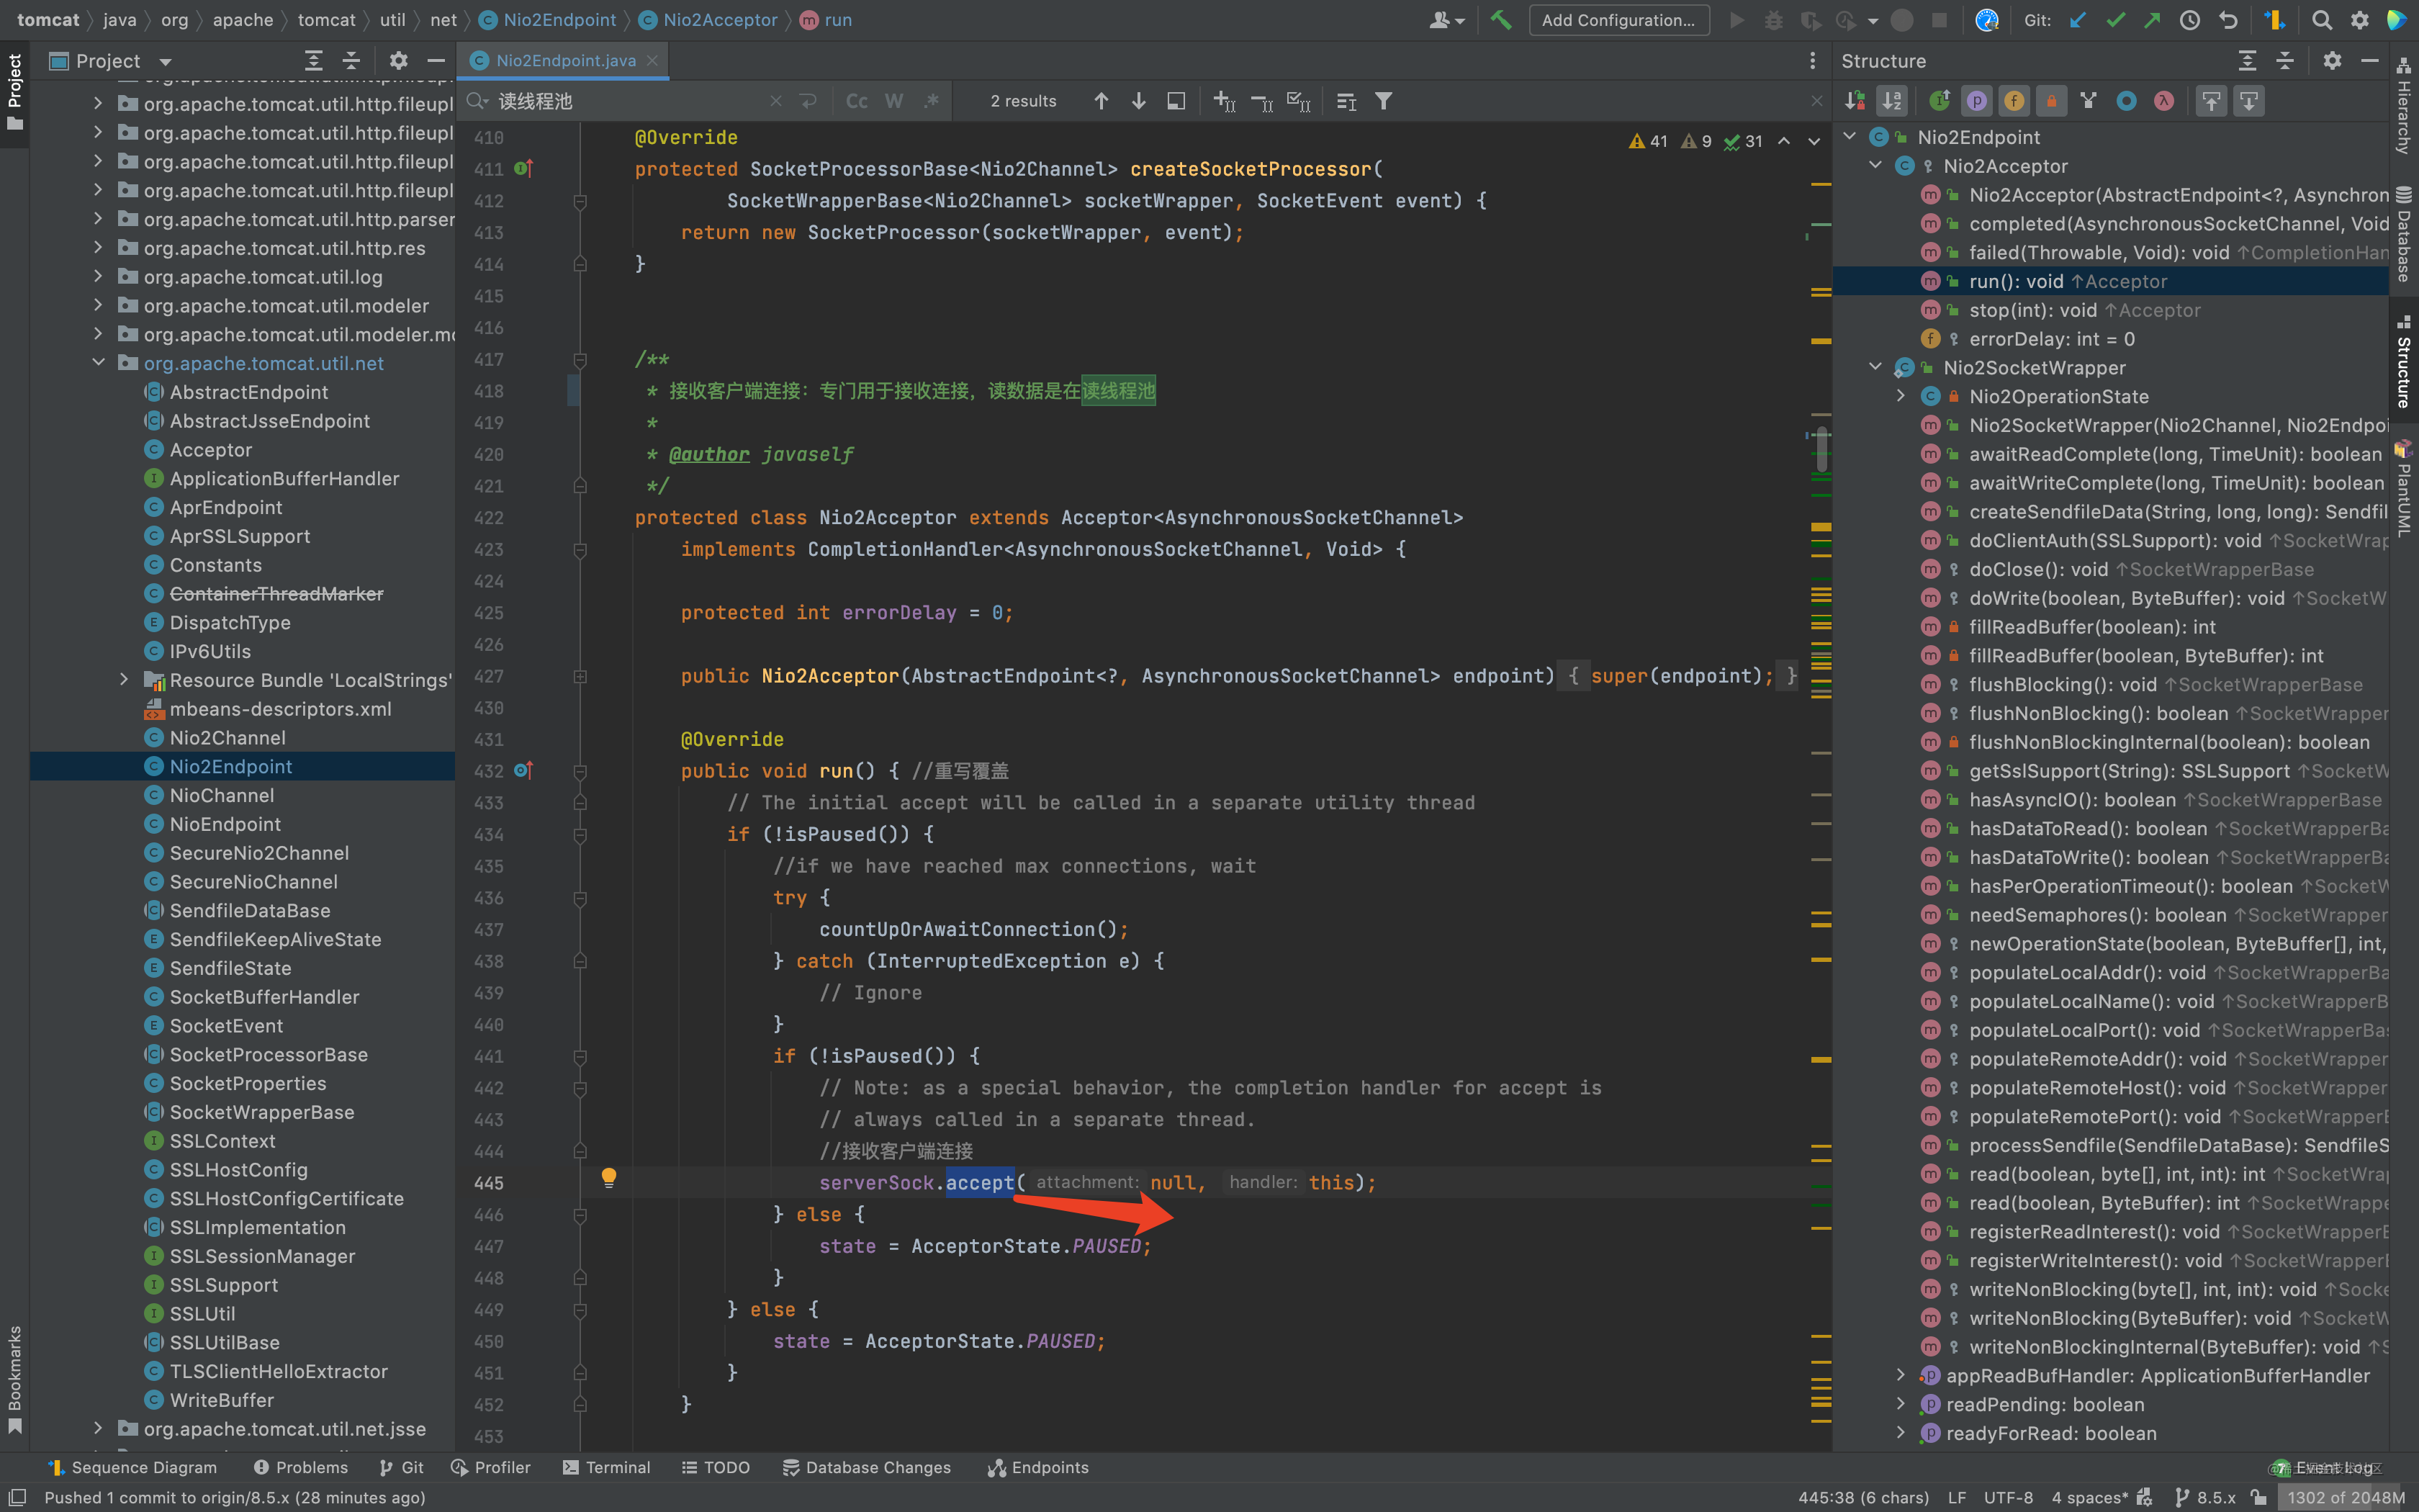Open the Project view dropdown

(166, 61)
